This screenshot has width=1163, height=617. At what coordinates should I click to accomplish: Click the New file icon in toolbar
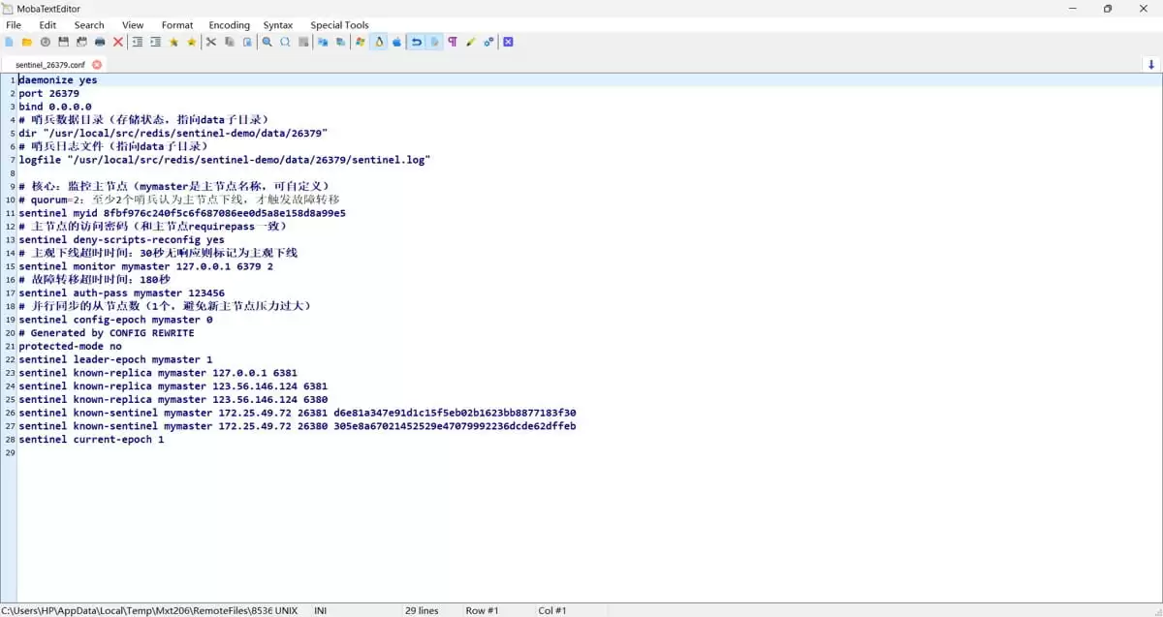[9, 42]
